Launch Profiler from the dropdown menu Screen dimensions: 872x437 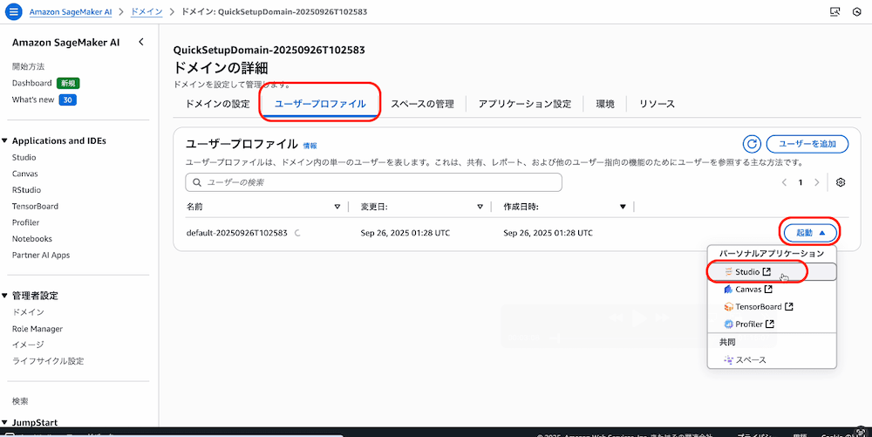pos(772,324)
